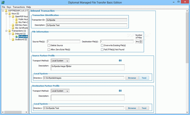Open Source Transport Method dropdown

pyautogui.click(x=60, y=61)
